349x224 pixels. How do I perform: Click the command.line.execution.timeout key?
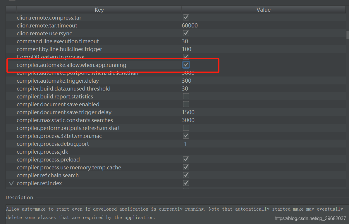point(58,41)
